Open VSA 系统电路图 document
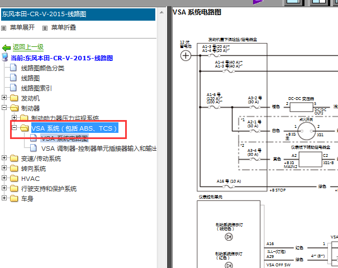The height and width of the screenshot is (268, 338). (x=64, y=138)
